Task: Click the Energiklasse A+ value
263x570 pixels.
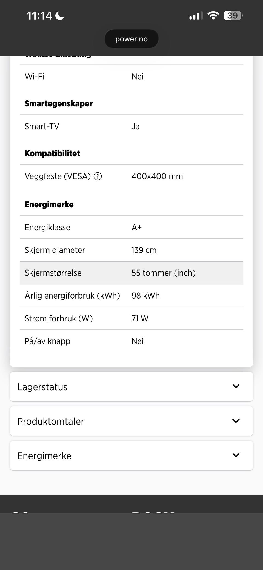Action: pyautogui.click(x=137, y=227)
